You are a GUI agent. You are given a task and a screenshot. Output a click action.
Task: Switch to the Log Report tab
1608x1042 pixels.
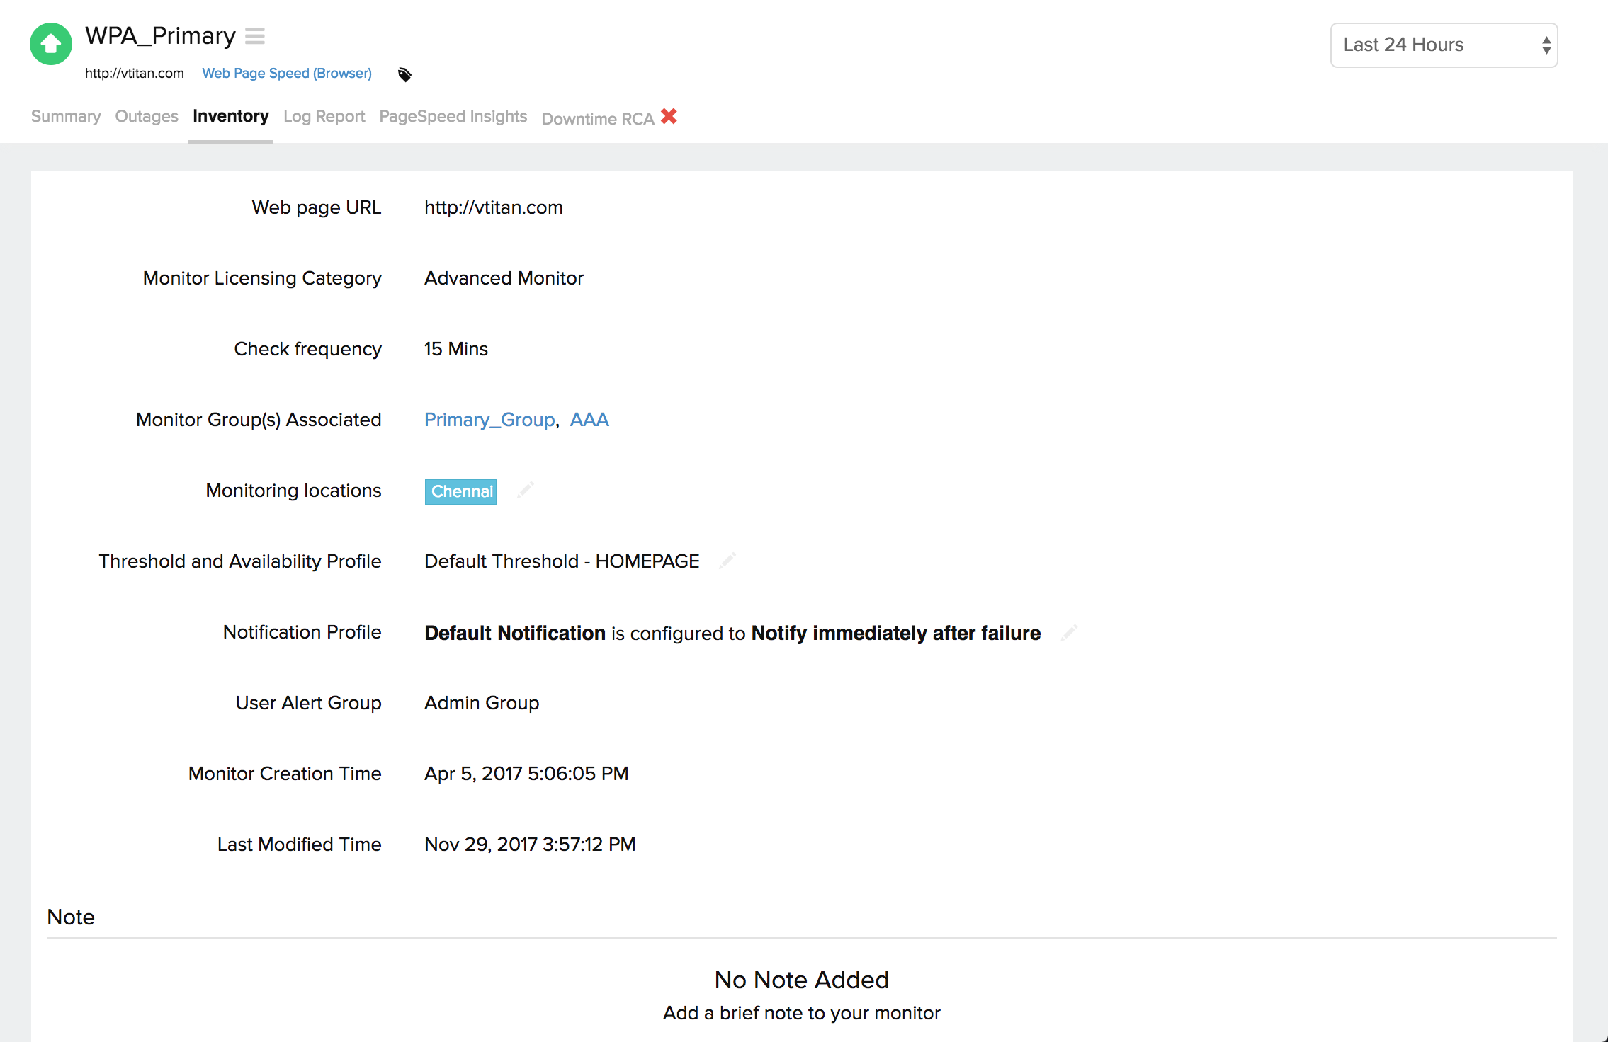pyautogui.click(x=324, y=116)
